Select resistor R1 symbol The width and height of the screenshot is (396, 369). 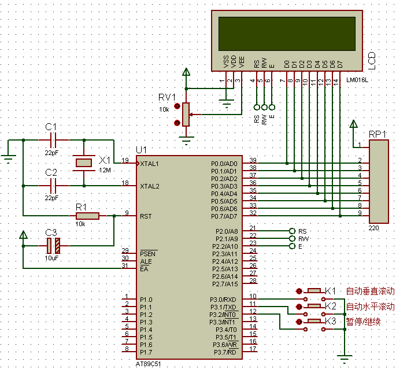click(x=87, y=216)
